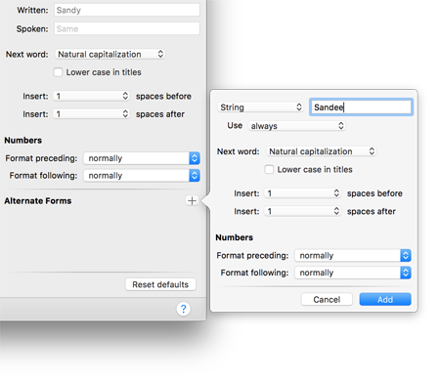Open the help question mark button

[x=183, y=309]
